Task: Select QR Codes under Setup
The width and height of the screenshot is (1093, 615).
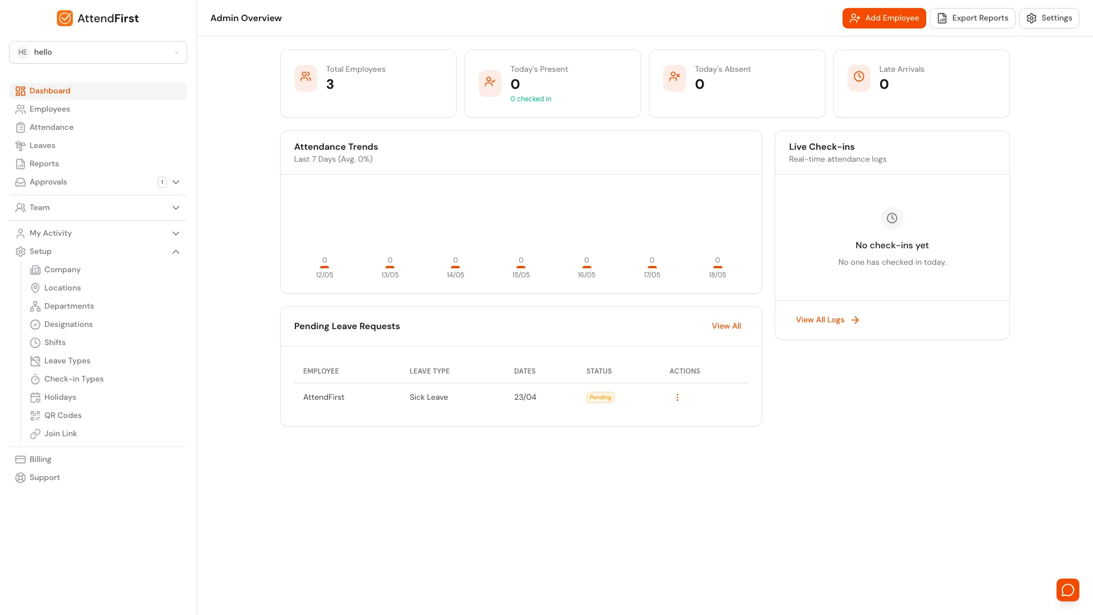Action: (x=105, y=416)
